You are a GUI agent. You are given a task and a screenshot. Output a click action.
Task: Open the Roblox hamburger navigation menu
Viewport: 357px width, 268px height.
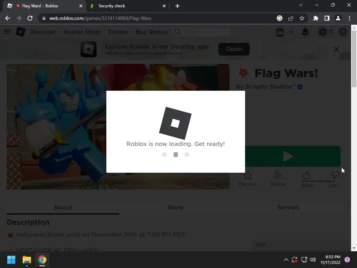pos(7,32)
